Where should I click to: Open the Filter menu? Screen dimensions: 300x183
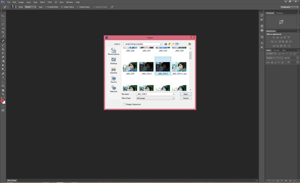(x=50, y=2)
